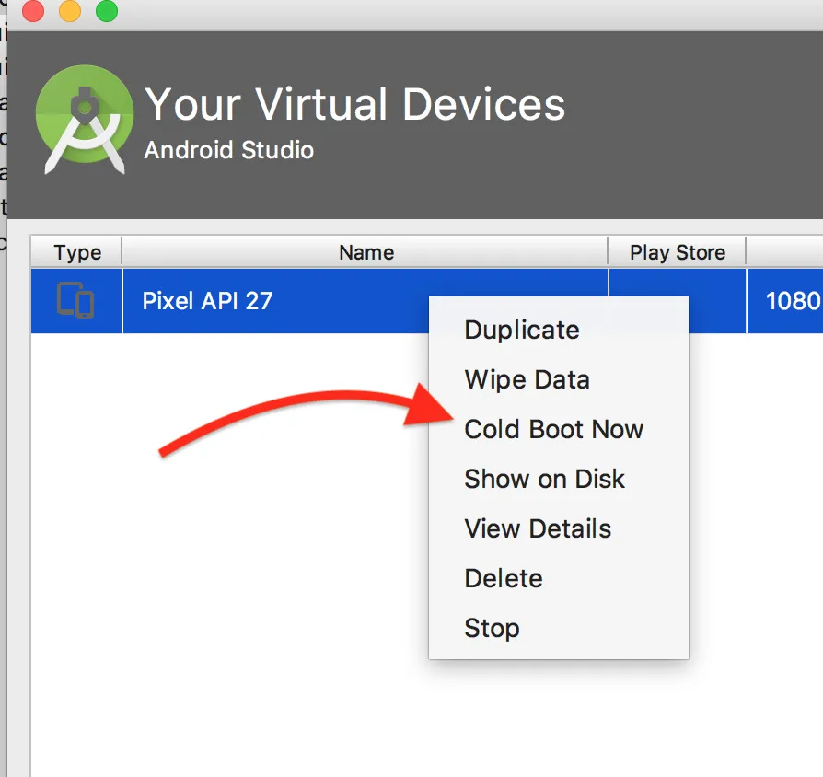823x777 pixels.
Task: Select View Details in context menu
Action: tap(559, 528)
